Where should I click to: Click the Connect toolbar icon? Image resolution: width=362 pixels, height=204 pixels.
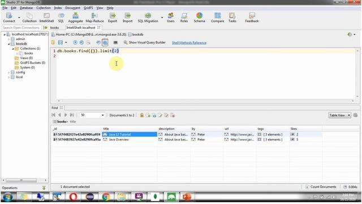point(9,18)
